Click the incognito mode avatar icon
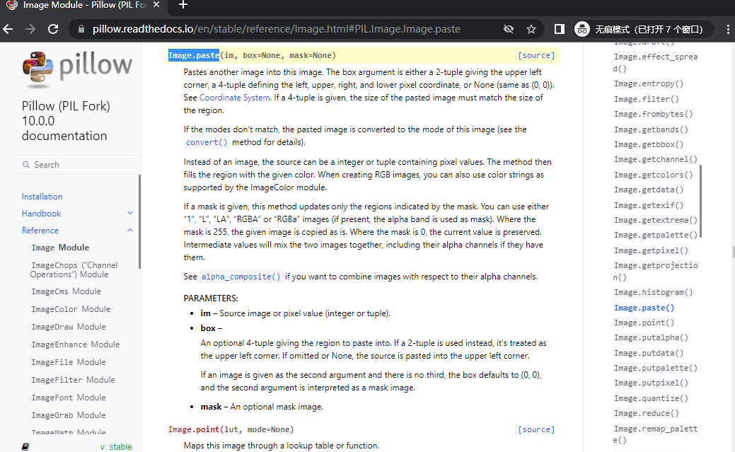Viewport: 735px width, 452px height. click(x=582, y=29)
